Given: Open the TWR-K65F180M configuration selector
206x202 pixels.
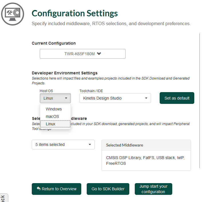Looking at the screenshot, I should pyautogui.click(x=82, y=54).
